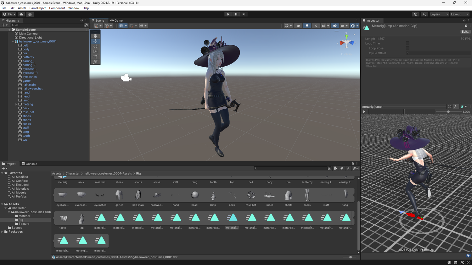Select the Scale tool

click(95, 51)
